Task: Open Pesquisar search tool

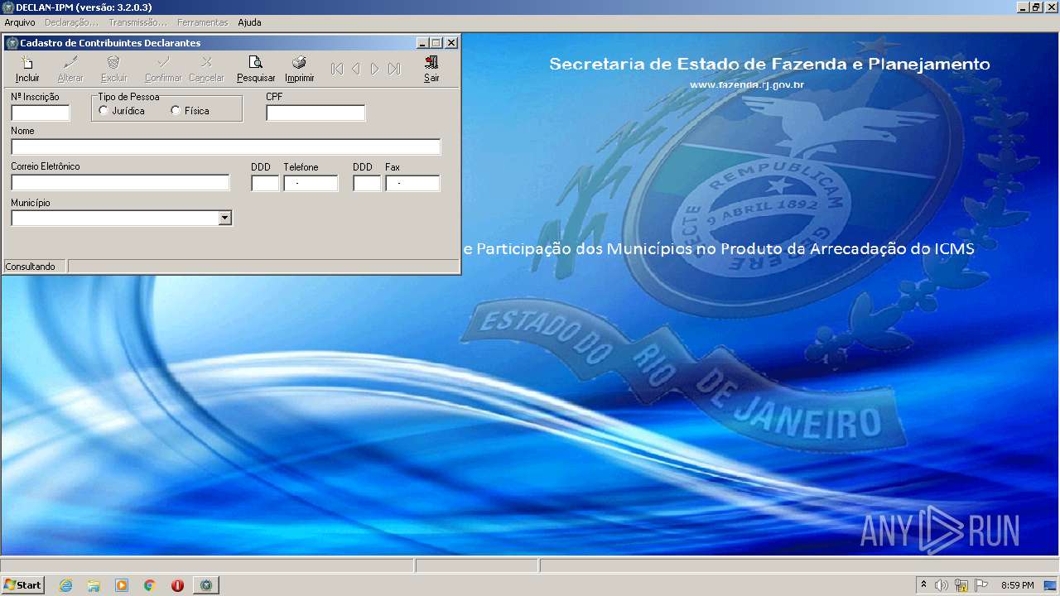Action: 256,69
